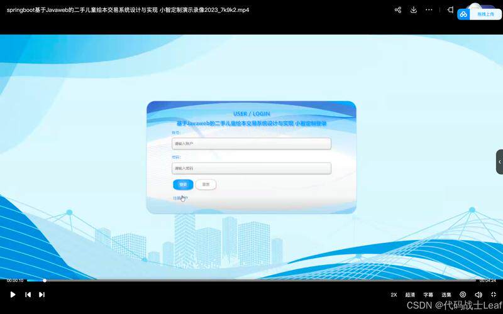Open the player settings target icon
The width and height of the screenshot is (503, 314).
point(463,295)
